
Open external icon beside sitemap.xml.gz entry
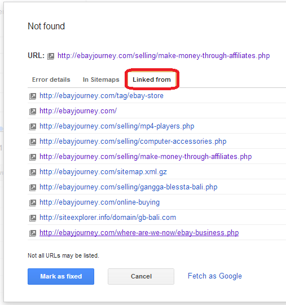tap(33, 173)
